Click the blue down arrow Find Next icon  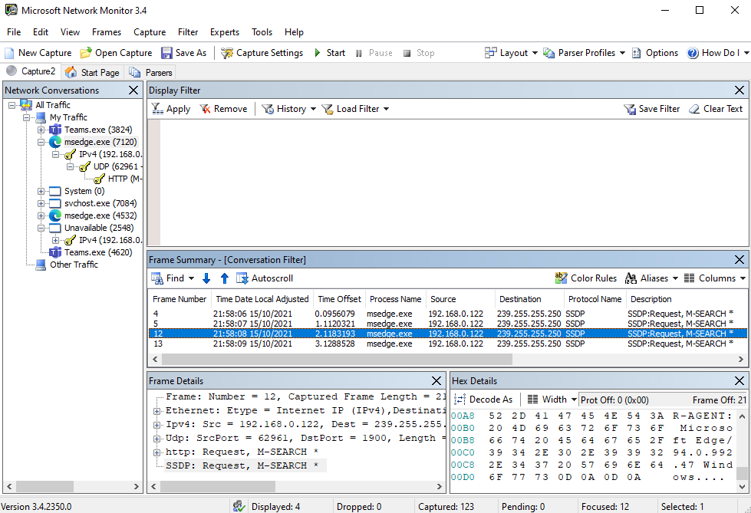[206, 278]
